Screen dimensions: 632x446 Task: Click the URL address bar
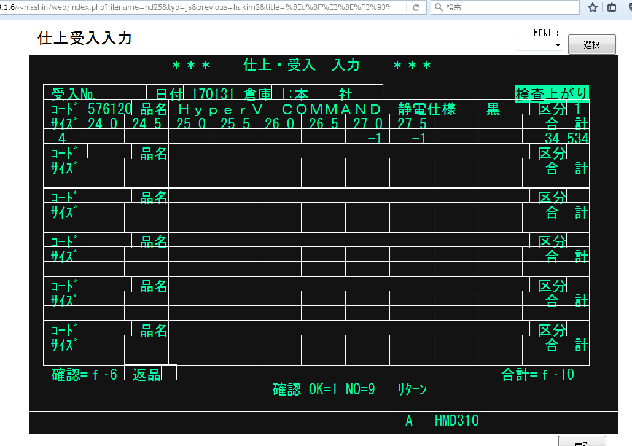[x=203, y=7]
